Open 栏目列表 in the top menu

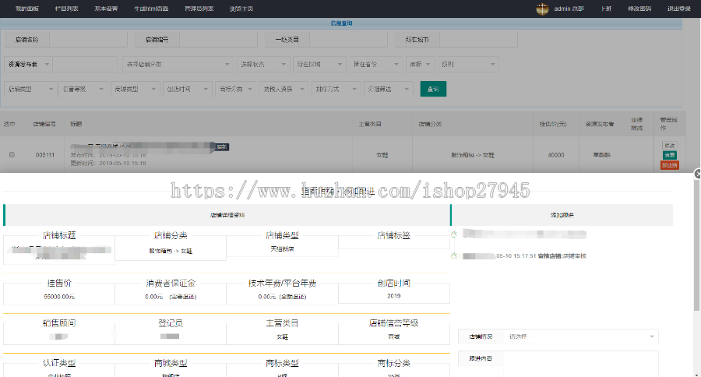point(66,9)
